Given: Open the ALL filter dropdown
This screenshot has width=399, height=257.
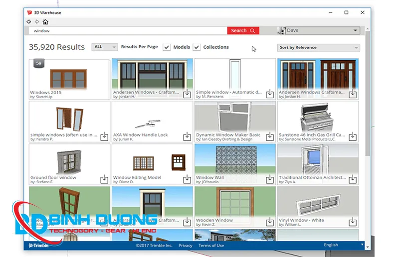Looking at the screenshot, I should (105, 47).
